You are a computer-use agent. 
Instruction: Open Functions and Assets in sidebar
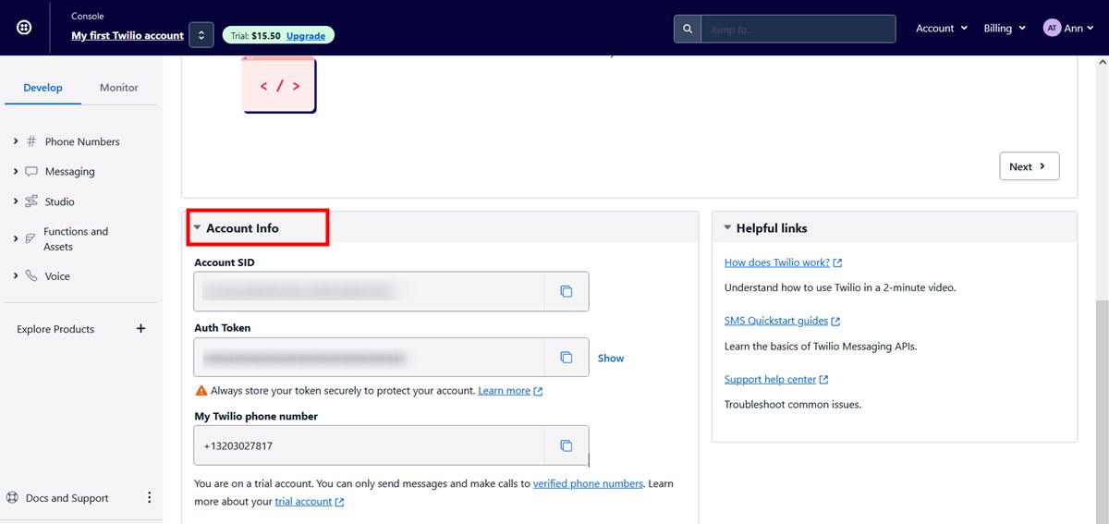tap(76, 238)
